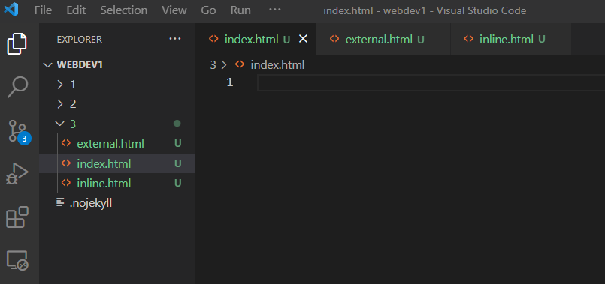Open Explorer panel more actions ellipsis
The width and height of the screenshot is (605, 284).
175,39
